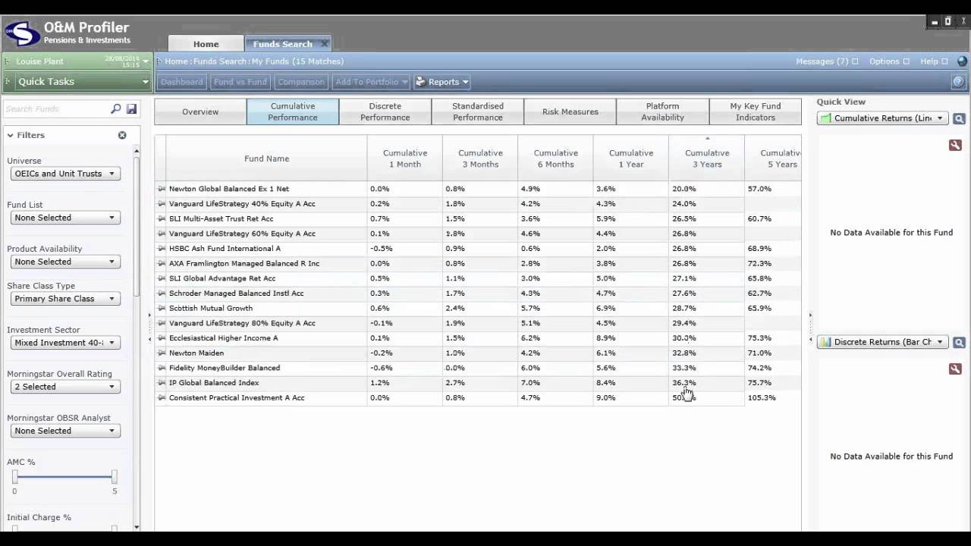Open the Investment Sector dropdown
Image resolution: width=971 pixels, height=546 pixels.
(65, 343)
